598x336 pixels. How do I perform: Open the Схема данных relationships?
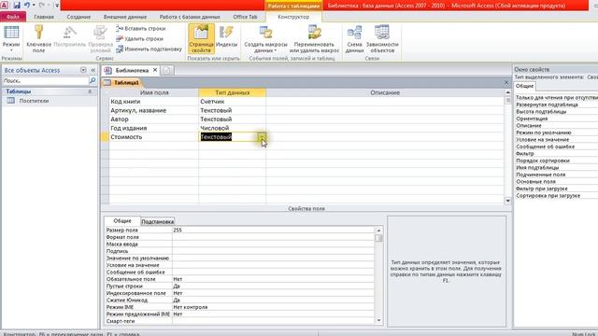pos(355,39)
